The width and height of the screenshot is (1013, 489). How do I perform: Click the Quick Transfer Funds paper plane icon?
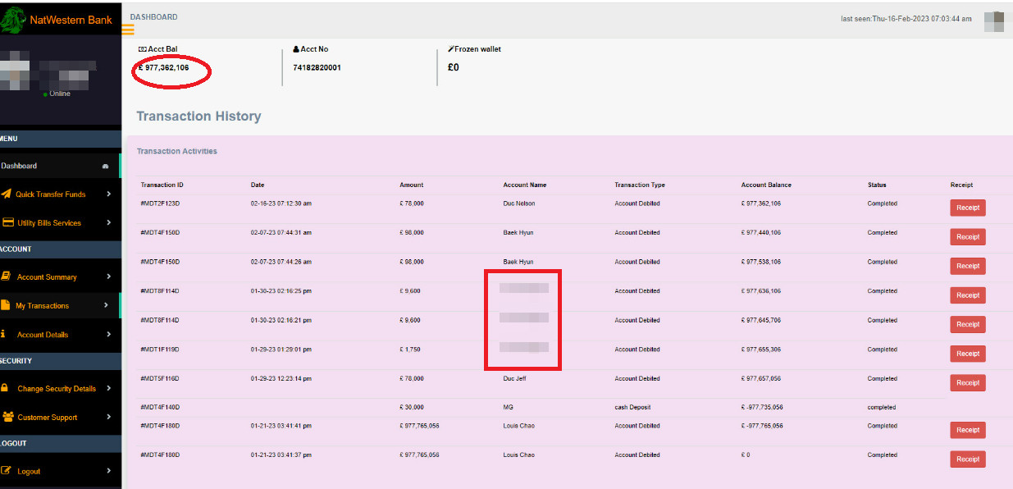pos(7,194)
